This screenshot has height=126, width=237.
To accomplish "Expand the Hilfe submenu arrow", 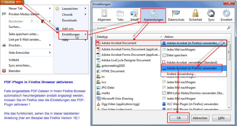I will point(85,40).
